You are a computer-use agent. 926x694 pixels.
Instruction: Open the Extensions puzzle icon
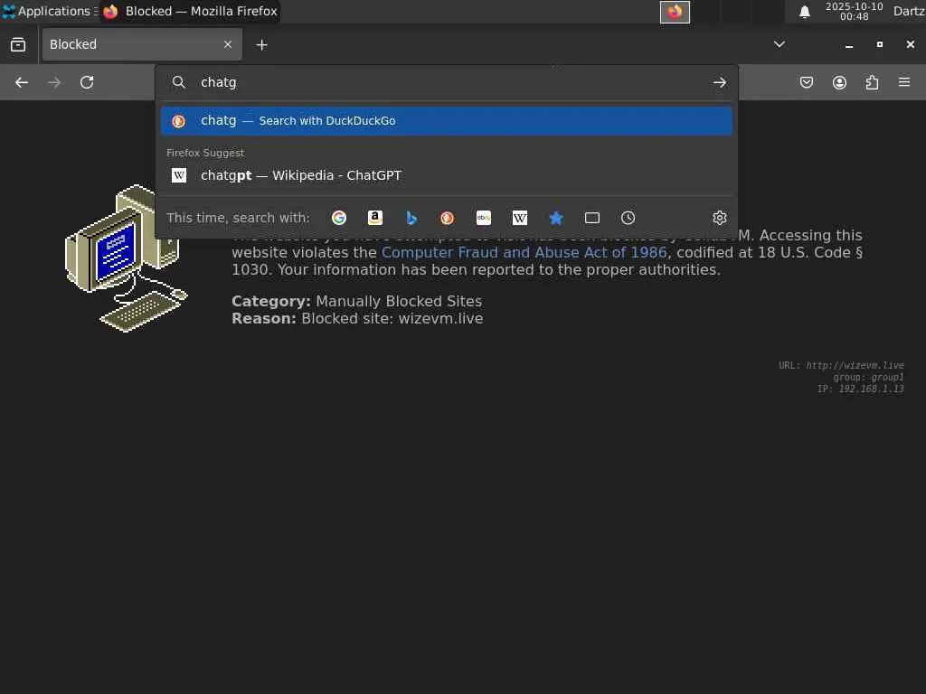[x=872, y=82]
